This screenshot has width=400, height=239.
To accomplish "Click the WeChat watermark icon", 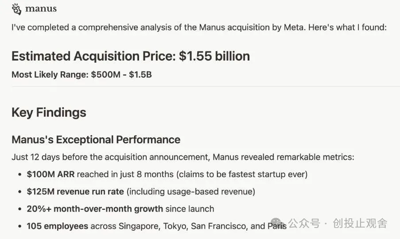I will click(279, 224).
